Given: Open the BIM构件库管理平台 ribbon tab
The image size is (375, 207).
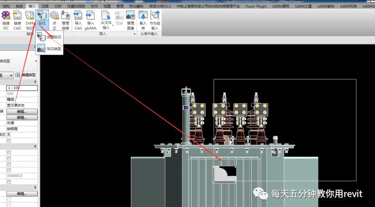Looking at the screenshot, I should [208, 6].
